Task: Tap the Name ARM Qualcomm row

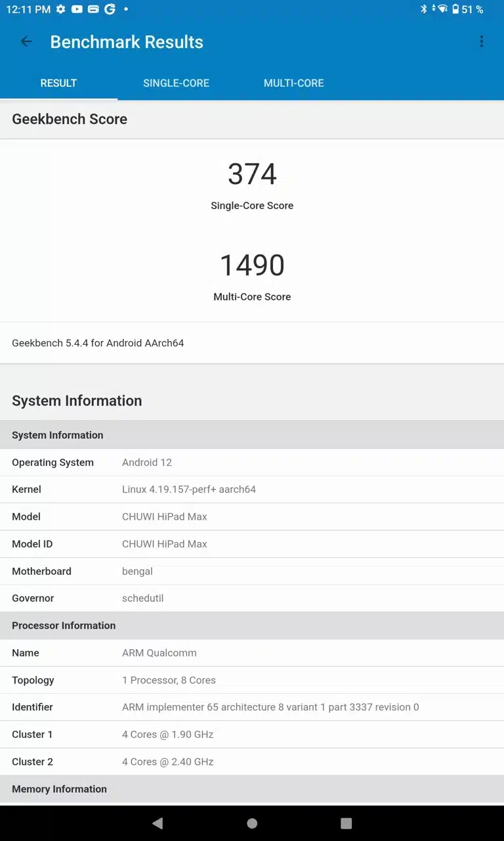Action: point(252,652)
